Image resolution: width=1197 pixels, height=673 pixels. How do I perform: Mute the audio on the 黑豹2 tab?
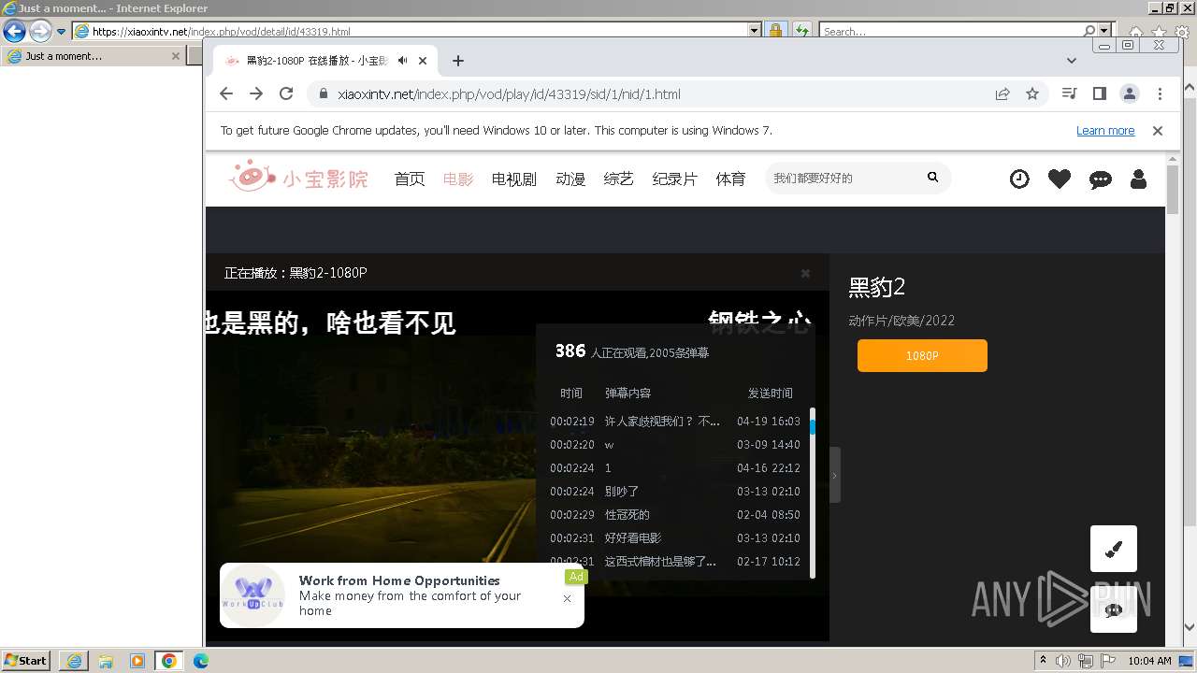tap(402, 61)
